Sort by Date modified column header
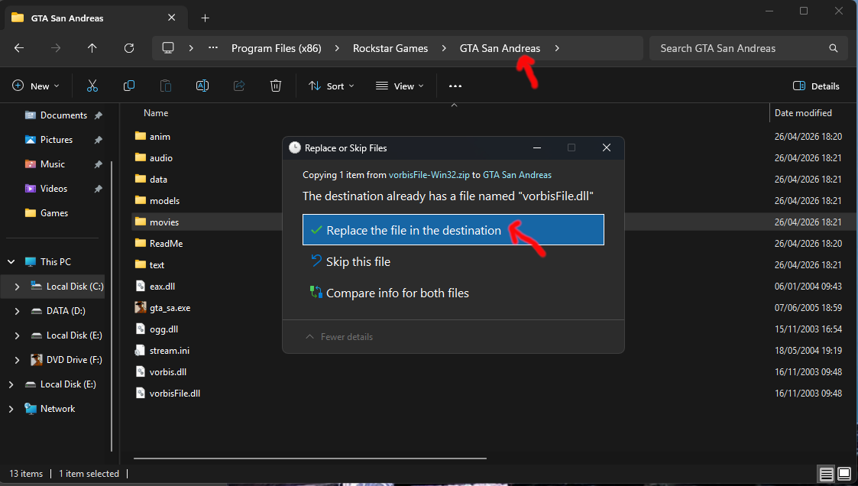This screenshot has width=858, height=486. pos(803,113)
